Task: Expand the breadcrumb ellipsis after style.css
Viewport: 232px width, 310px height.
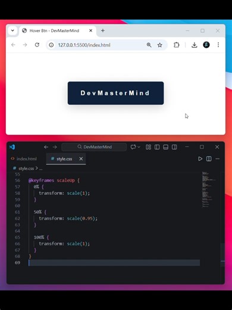Action: click(40, 169)
